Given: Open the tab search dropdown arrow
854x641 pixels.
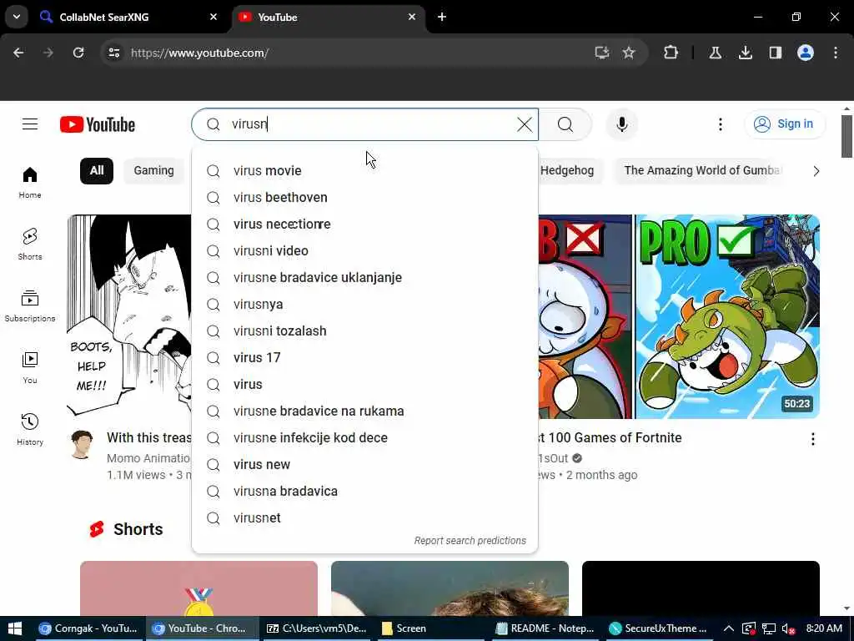Looking at the screenshot, I should pos(17,17).
